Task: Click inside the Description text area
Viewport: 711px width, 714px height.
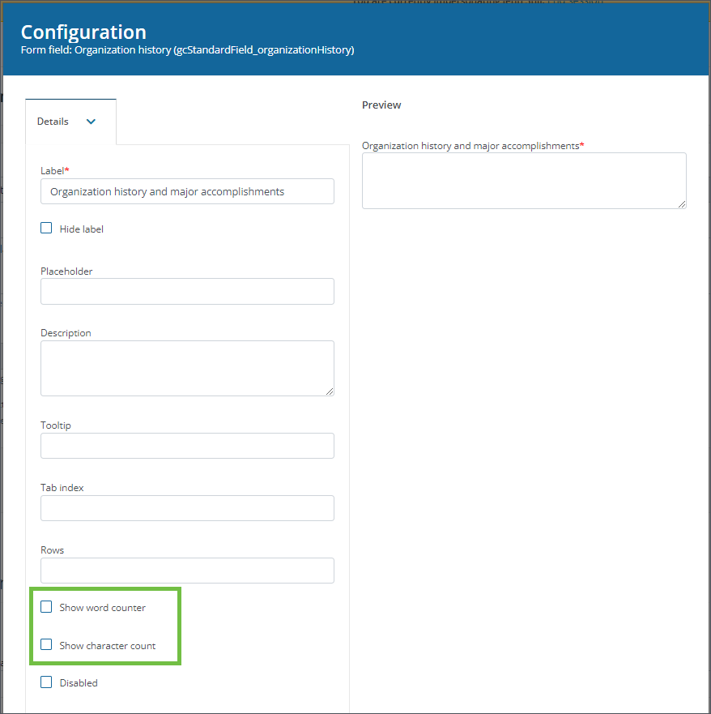Action: pyautogui.click(x=187, y=368)
